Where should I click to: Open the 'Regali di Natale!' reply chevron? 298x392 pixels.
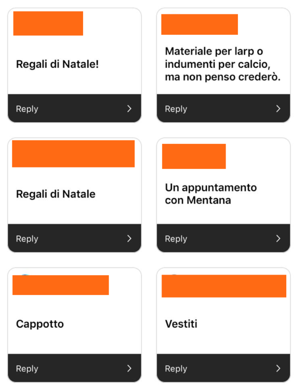pos(129,109)
